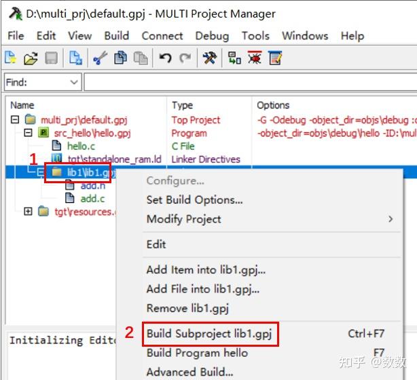Click the Connect to target icon

point(234,58)
